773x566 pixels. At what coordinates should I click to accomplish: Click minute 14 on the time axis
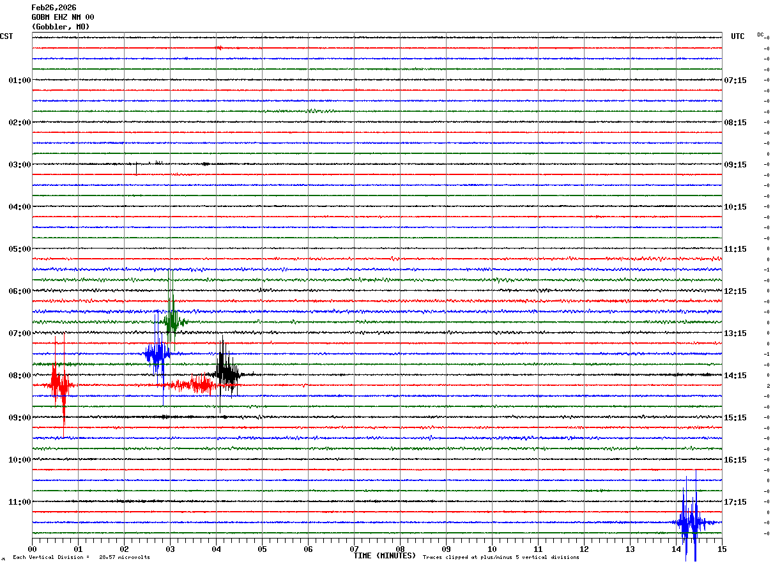[676, 549]
